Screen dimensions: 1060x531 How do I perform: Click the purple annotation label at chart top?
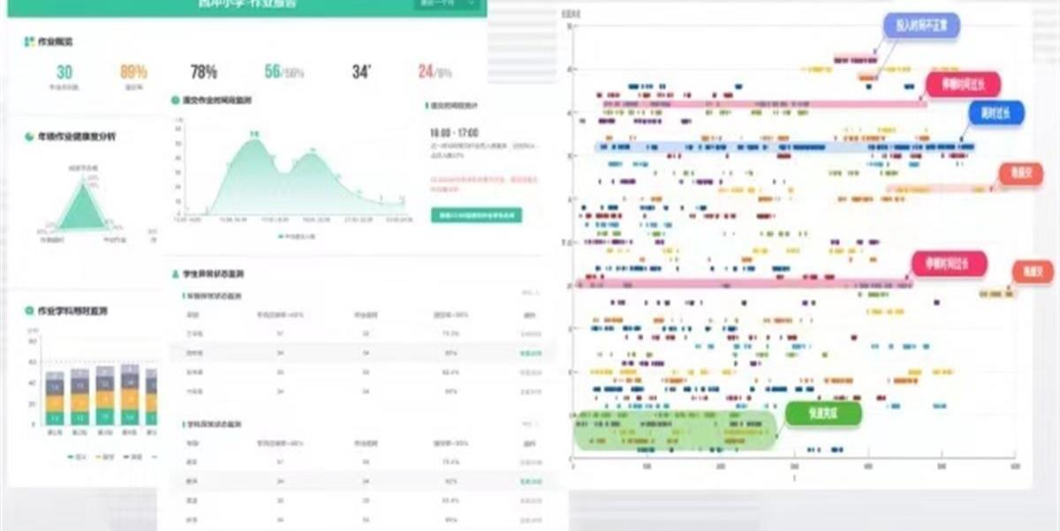tap(920, 25)
